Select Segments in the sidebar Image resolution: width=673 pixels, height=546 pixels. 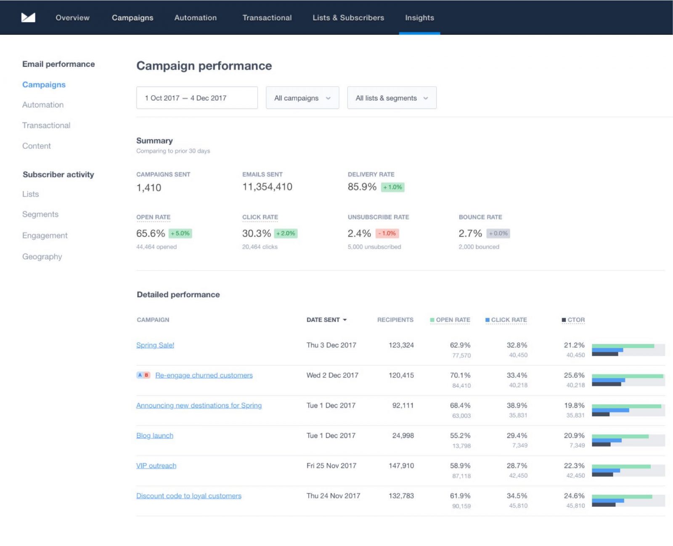point(40,214)
